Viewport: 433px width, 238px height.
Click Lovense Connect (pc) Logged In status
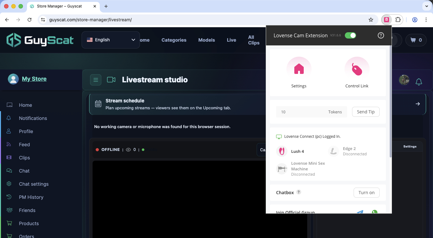pos(308,137)
